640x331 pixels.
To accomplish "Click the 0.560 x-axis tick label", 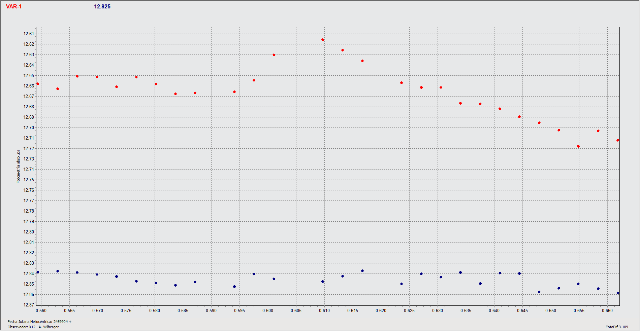I will [41, 310].
